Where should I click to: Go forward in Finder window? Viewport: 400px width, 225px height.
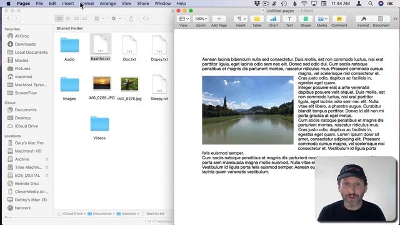[16, 18]
